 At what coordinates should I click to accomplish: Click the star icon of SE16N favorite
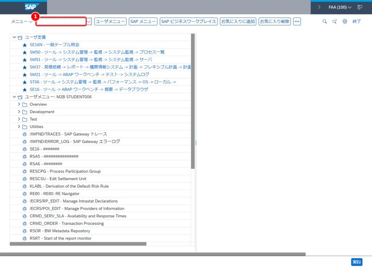tap(25, 45)
